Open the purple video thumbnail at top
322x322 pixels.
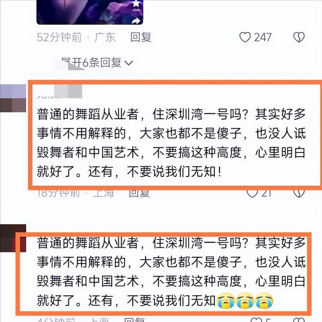point(90,12)
